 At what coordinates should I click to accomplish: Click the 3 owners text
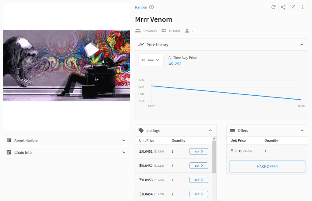pos(150,31)
